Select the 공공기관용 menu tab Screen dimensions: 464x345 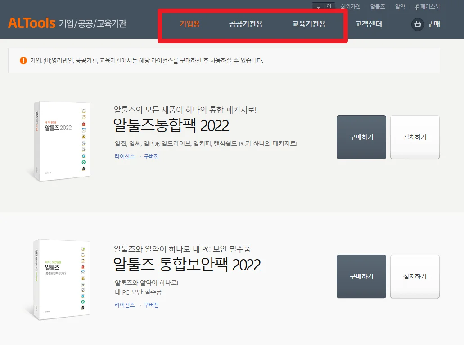pyautogui.click(x=246, y=24)
